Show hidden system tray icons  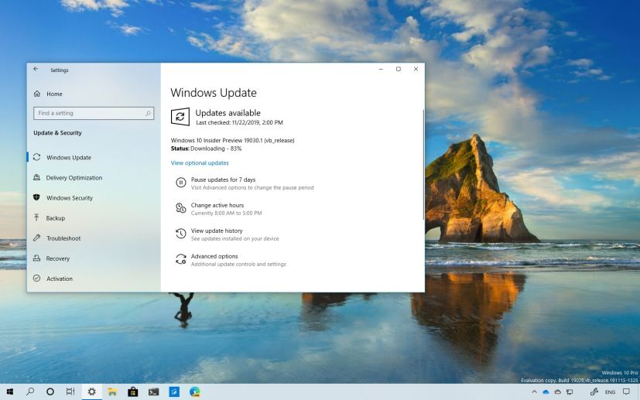tap(534, 391)
